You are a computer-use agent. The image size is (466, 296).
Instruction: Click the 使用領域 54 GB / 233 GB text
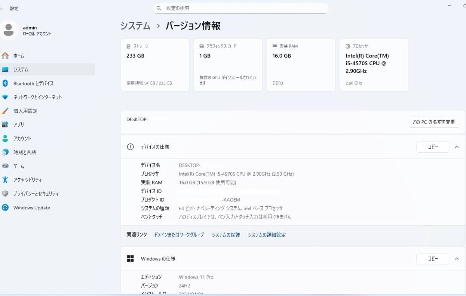(149, 83)
